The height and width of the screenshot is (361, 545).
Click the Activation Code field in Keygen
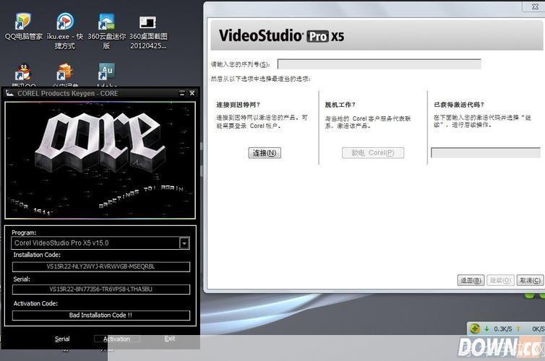point(101,316)
